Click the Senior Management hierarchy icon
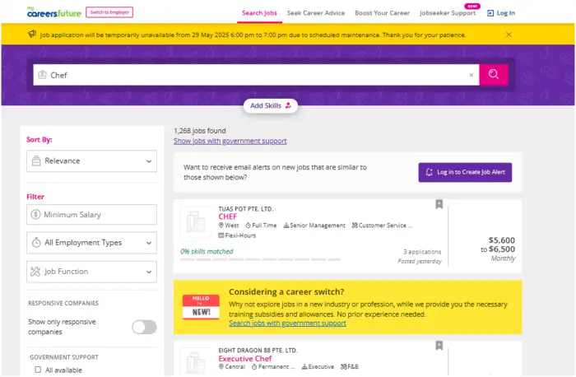The height and width of the screenshot is (377, 576). pyautogui.click(x=286, y=226)
